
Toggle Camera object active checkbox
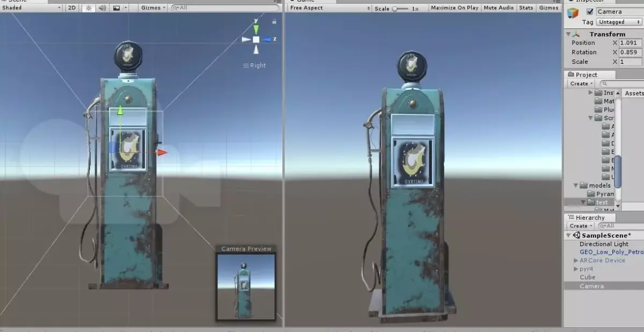click(590, 12)
